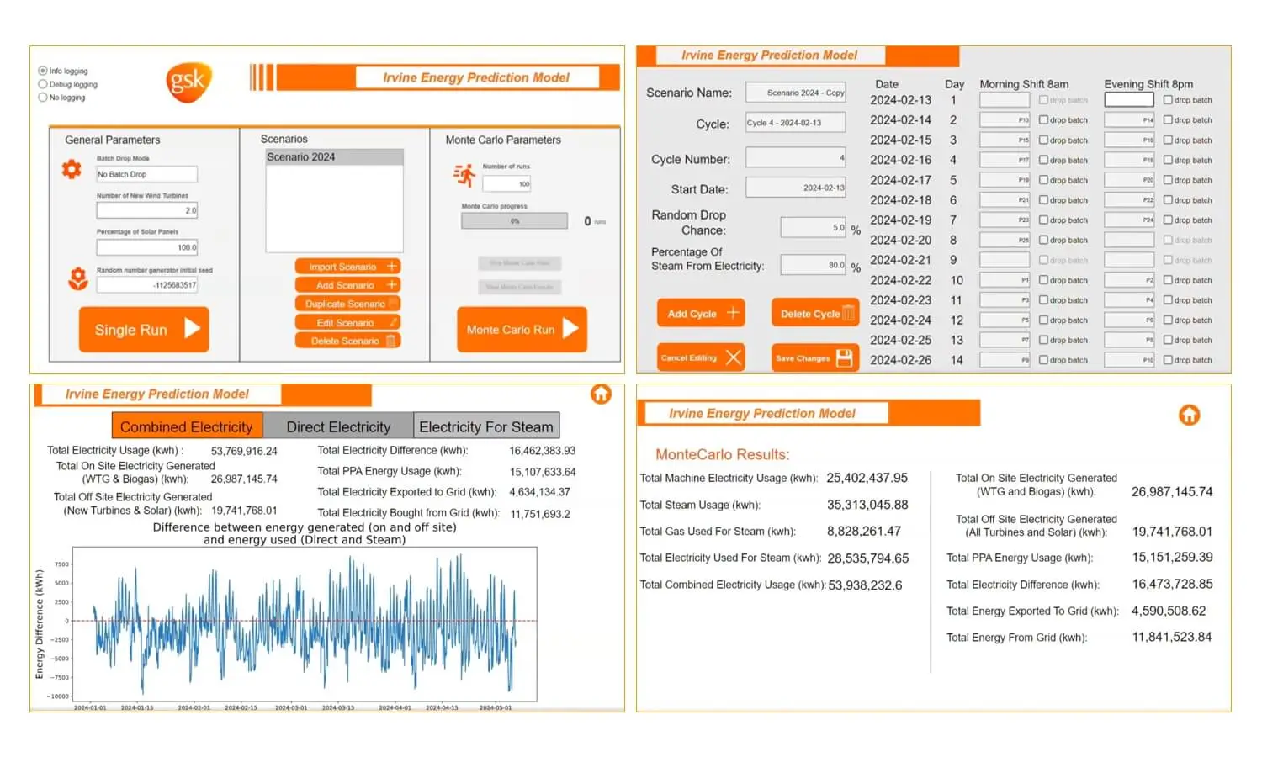Switch to the Direct Electricity tab
The width and height of the screenshot is (1262, 757).
coord(338,426)
